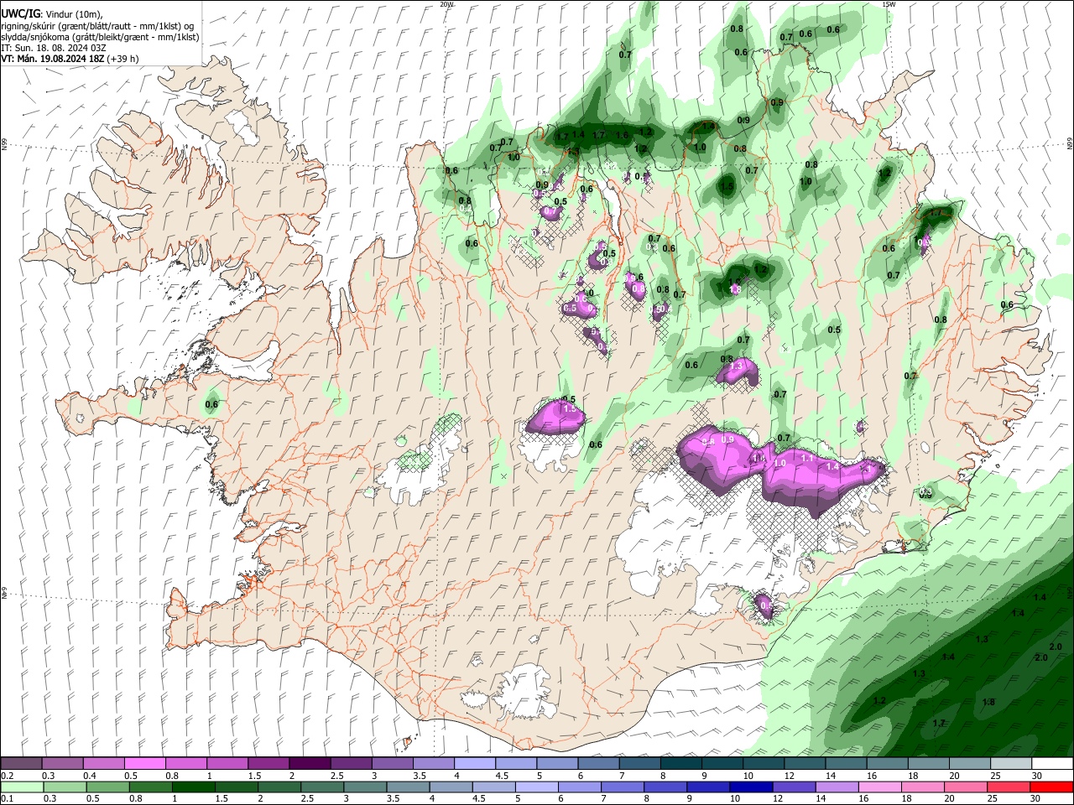Screen dimensions: 1074x805
Task: Click the "0.1" label under the bottom legend row
Action: tap(7, 798)
